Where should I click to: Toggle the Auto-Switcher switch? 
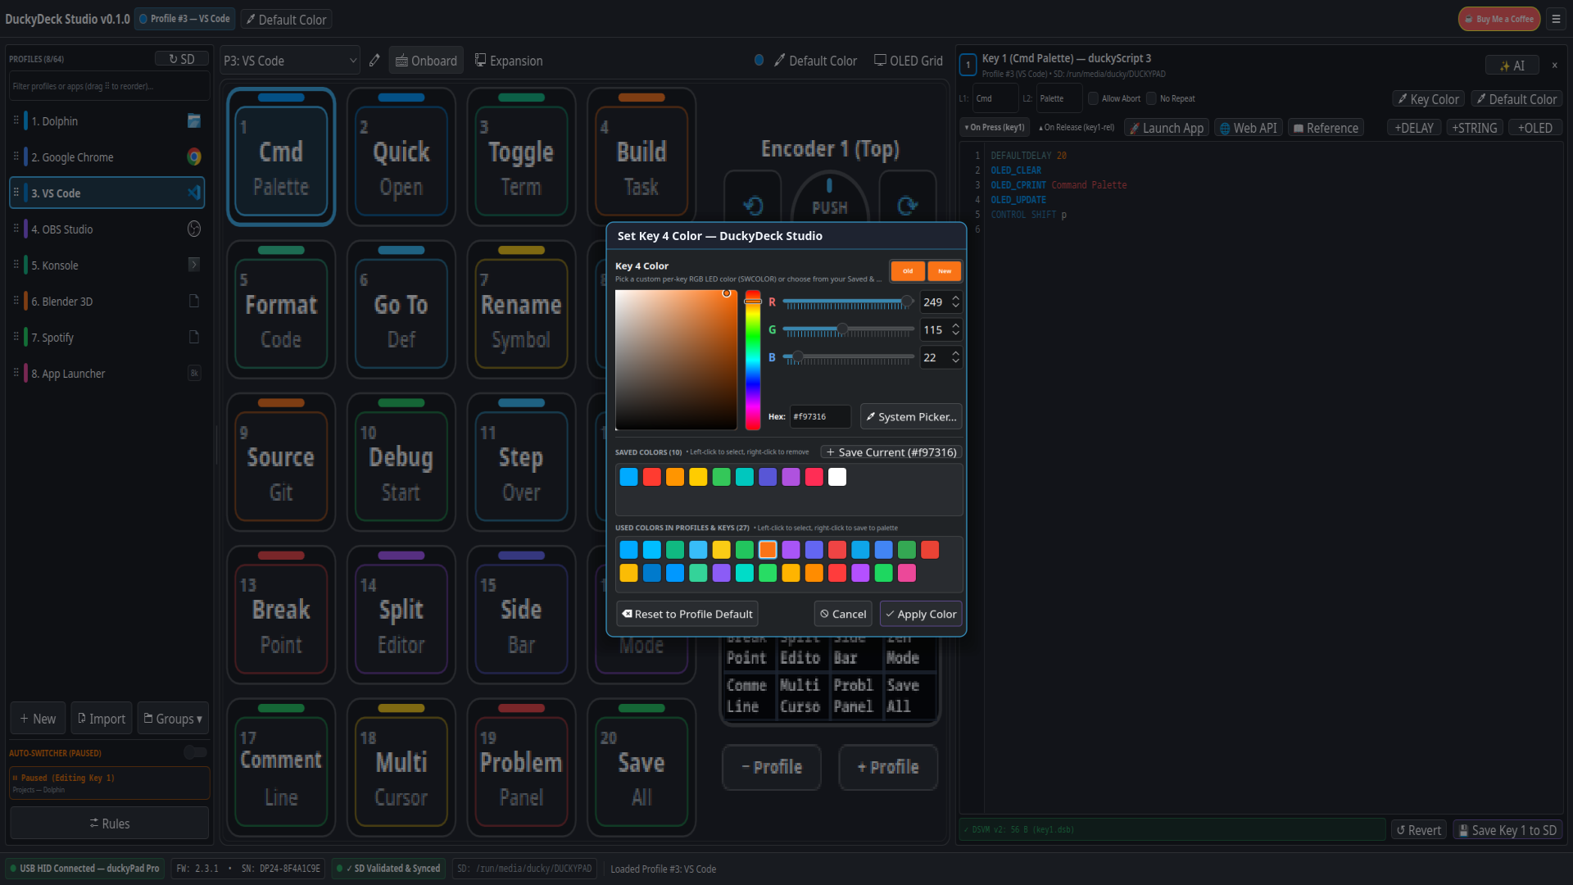click(195, 752)
